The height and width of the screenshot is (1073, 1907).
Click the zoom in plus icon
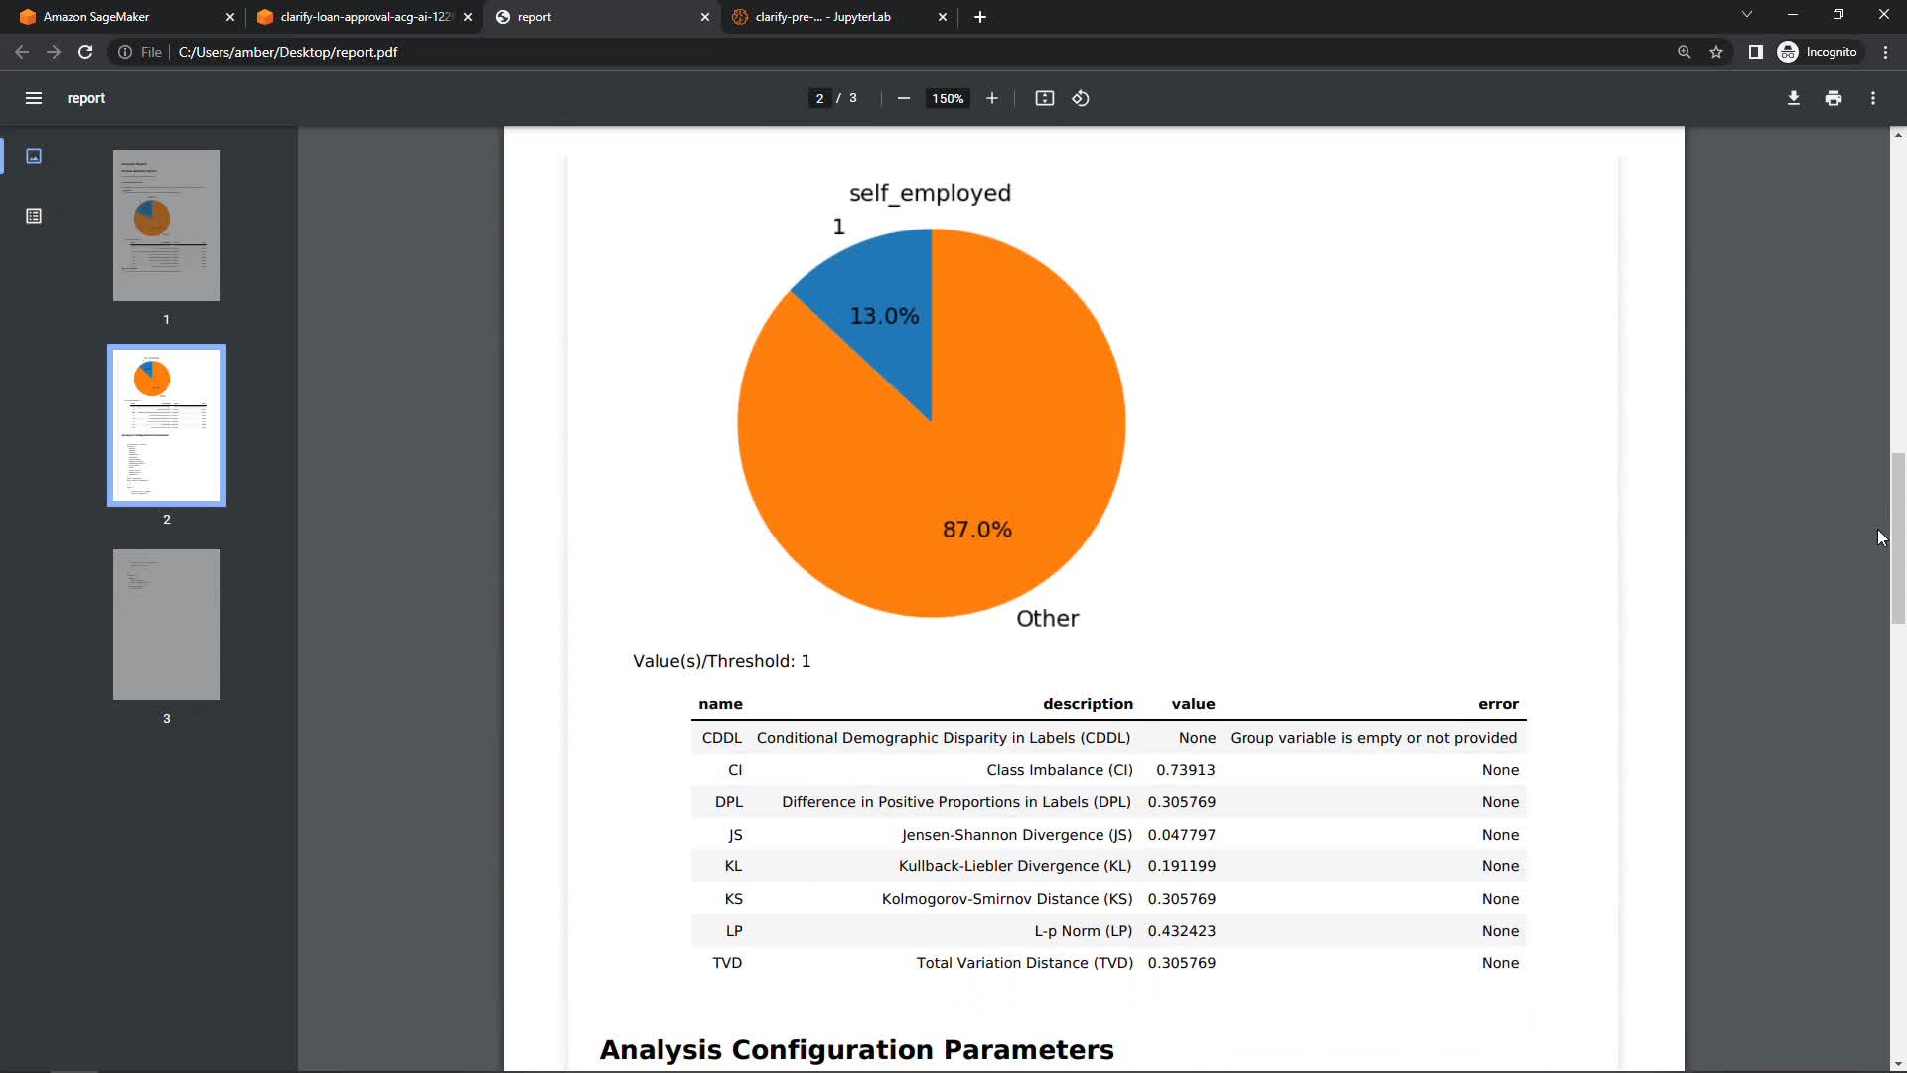click(x=991, y=98)
